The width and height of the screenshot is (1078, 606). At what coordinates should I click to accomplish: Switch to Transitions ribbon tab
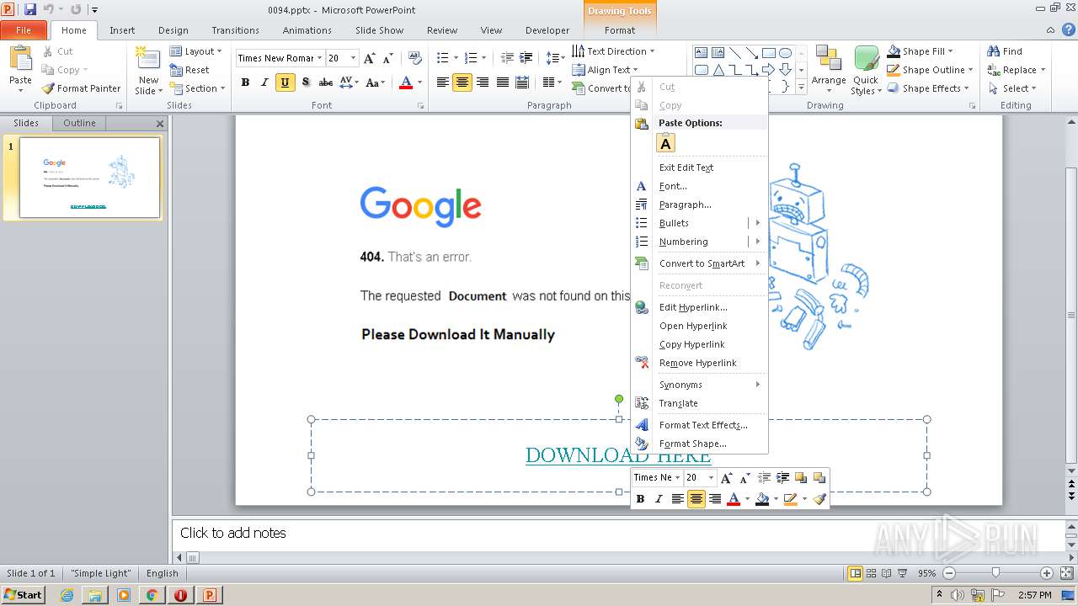235,30
